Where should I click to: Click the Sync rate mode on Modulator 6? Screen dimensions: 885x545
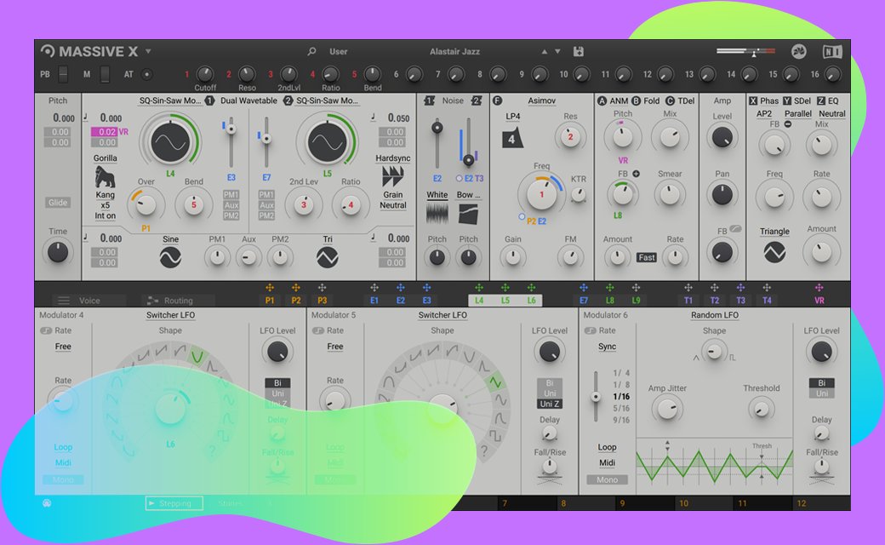607,347
